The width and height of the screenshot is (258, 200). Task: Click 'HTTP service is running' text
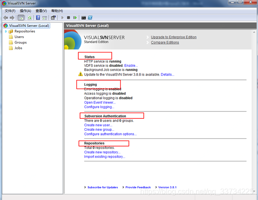coord(102,61)
